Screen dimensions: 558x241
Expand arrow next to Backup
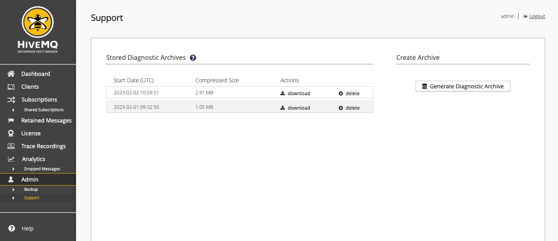[x=13, y=190]
